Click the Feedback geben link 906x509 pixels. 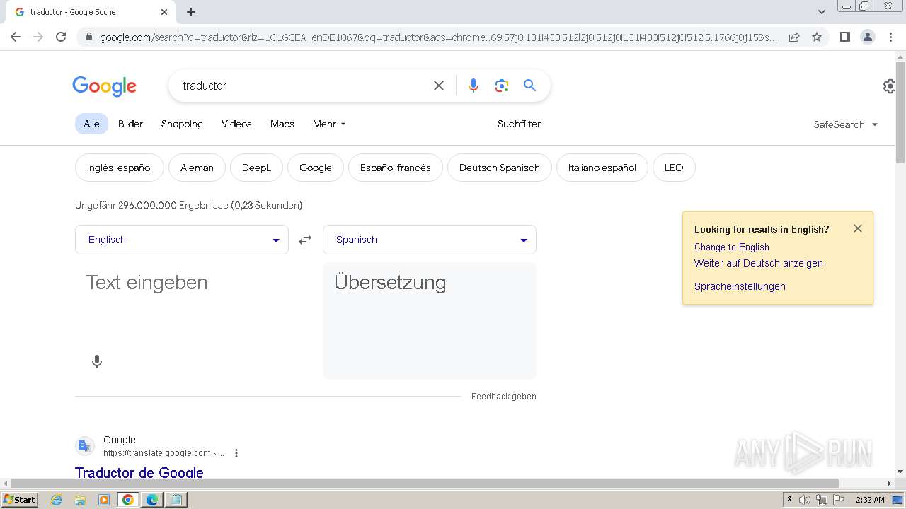(x=504, y=397)
